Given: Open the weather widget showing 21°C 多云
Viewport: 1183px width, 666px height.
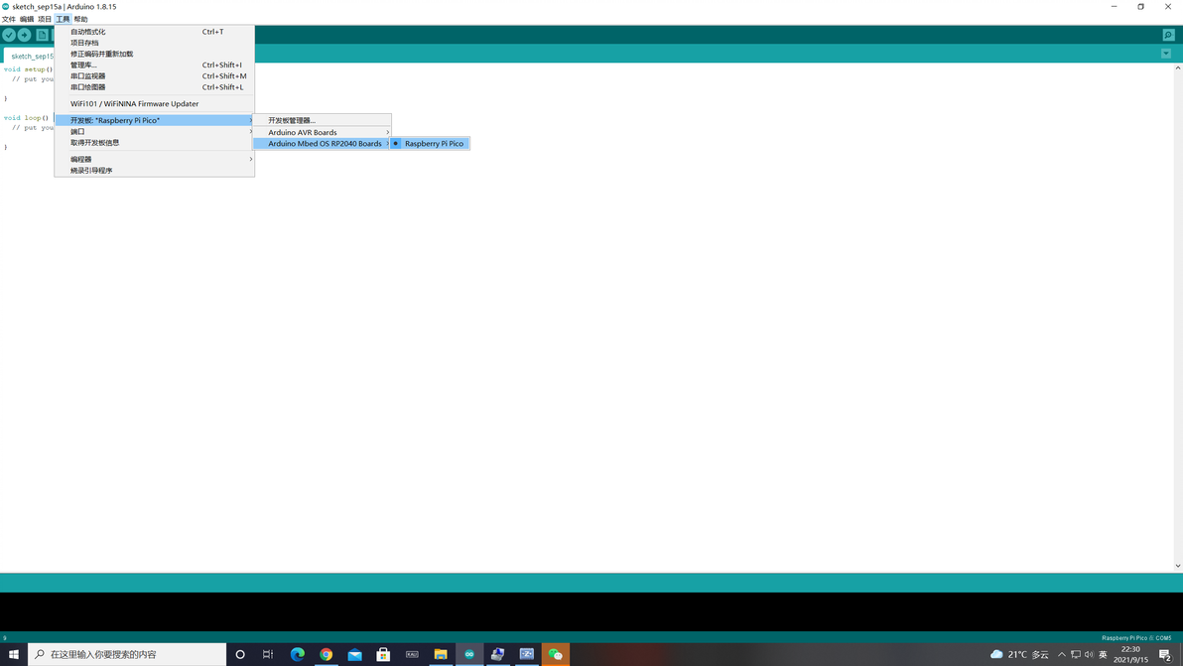Looking at the screenshot, I should point(1019,654).
